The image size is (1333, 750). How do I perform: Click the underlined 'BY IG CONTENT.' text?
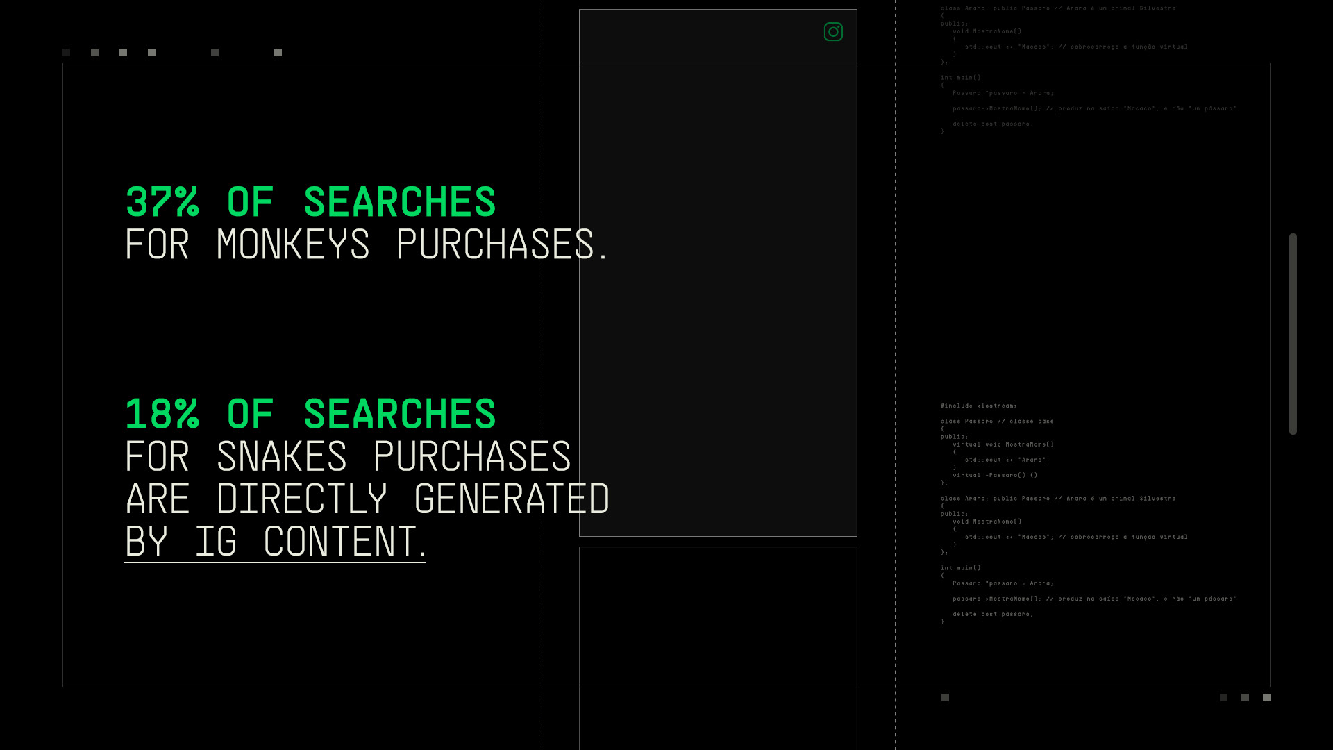[x=275, y=542]
